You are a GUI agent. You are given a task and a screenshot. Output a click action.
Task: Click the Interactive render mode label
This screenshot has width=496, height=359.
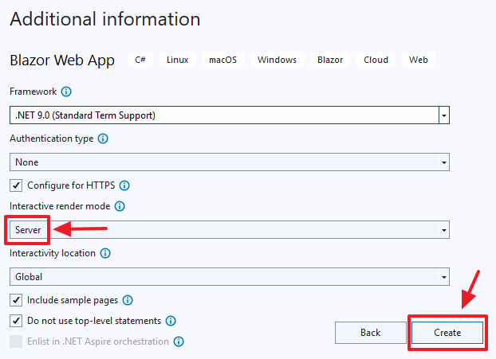coord(60,206)
